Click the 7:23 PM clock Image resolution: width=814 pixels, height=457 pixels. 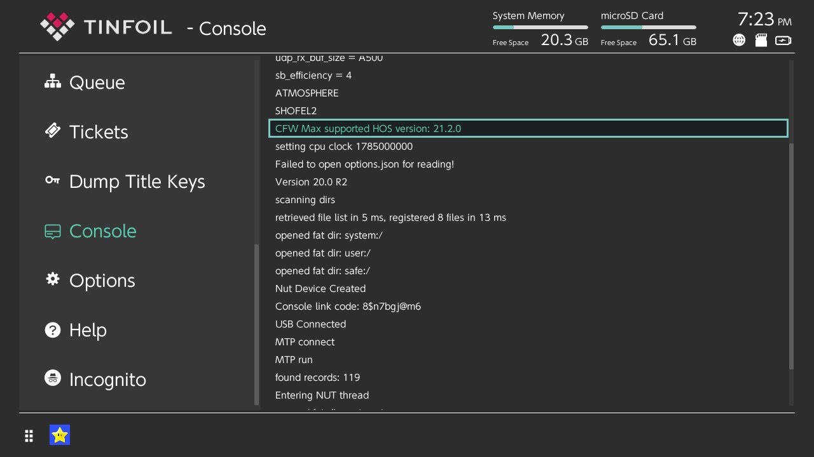click(764, 20)
